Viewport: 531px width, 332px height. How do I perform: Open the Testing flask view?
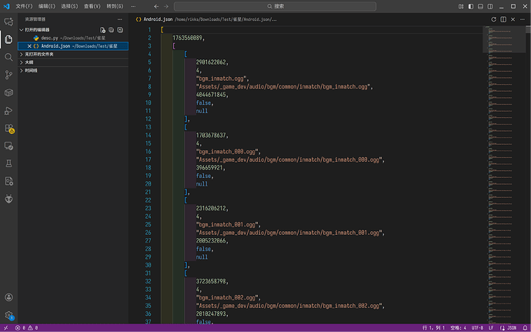point(8,163)
